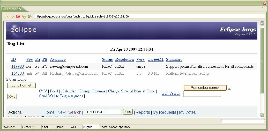Viewport: 268px width, 131px height.
Task: Sort by the Assignee column header
Action: (x=58, y=59)
